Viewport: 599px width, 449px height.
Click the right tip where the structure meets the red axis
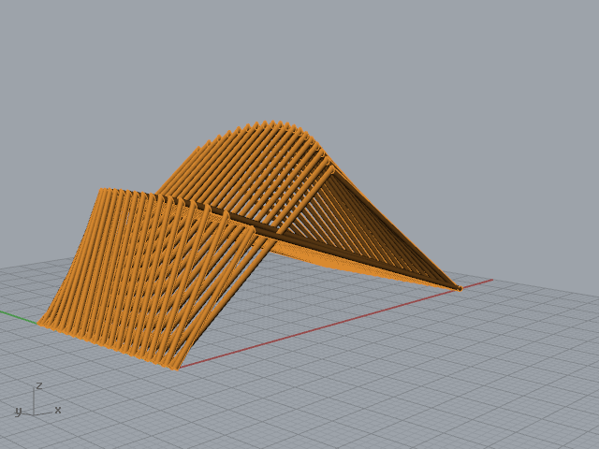[x=459, y=288]
